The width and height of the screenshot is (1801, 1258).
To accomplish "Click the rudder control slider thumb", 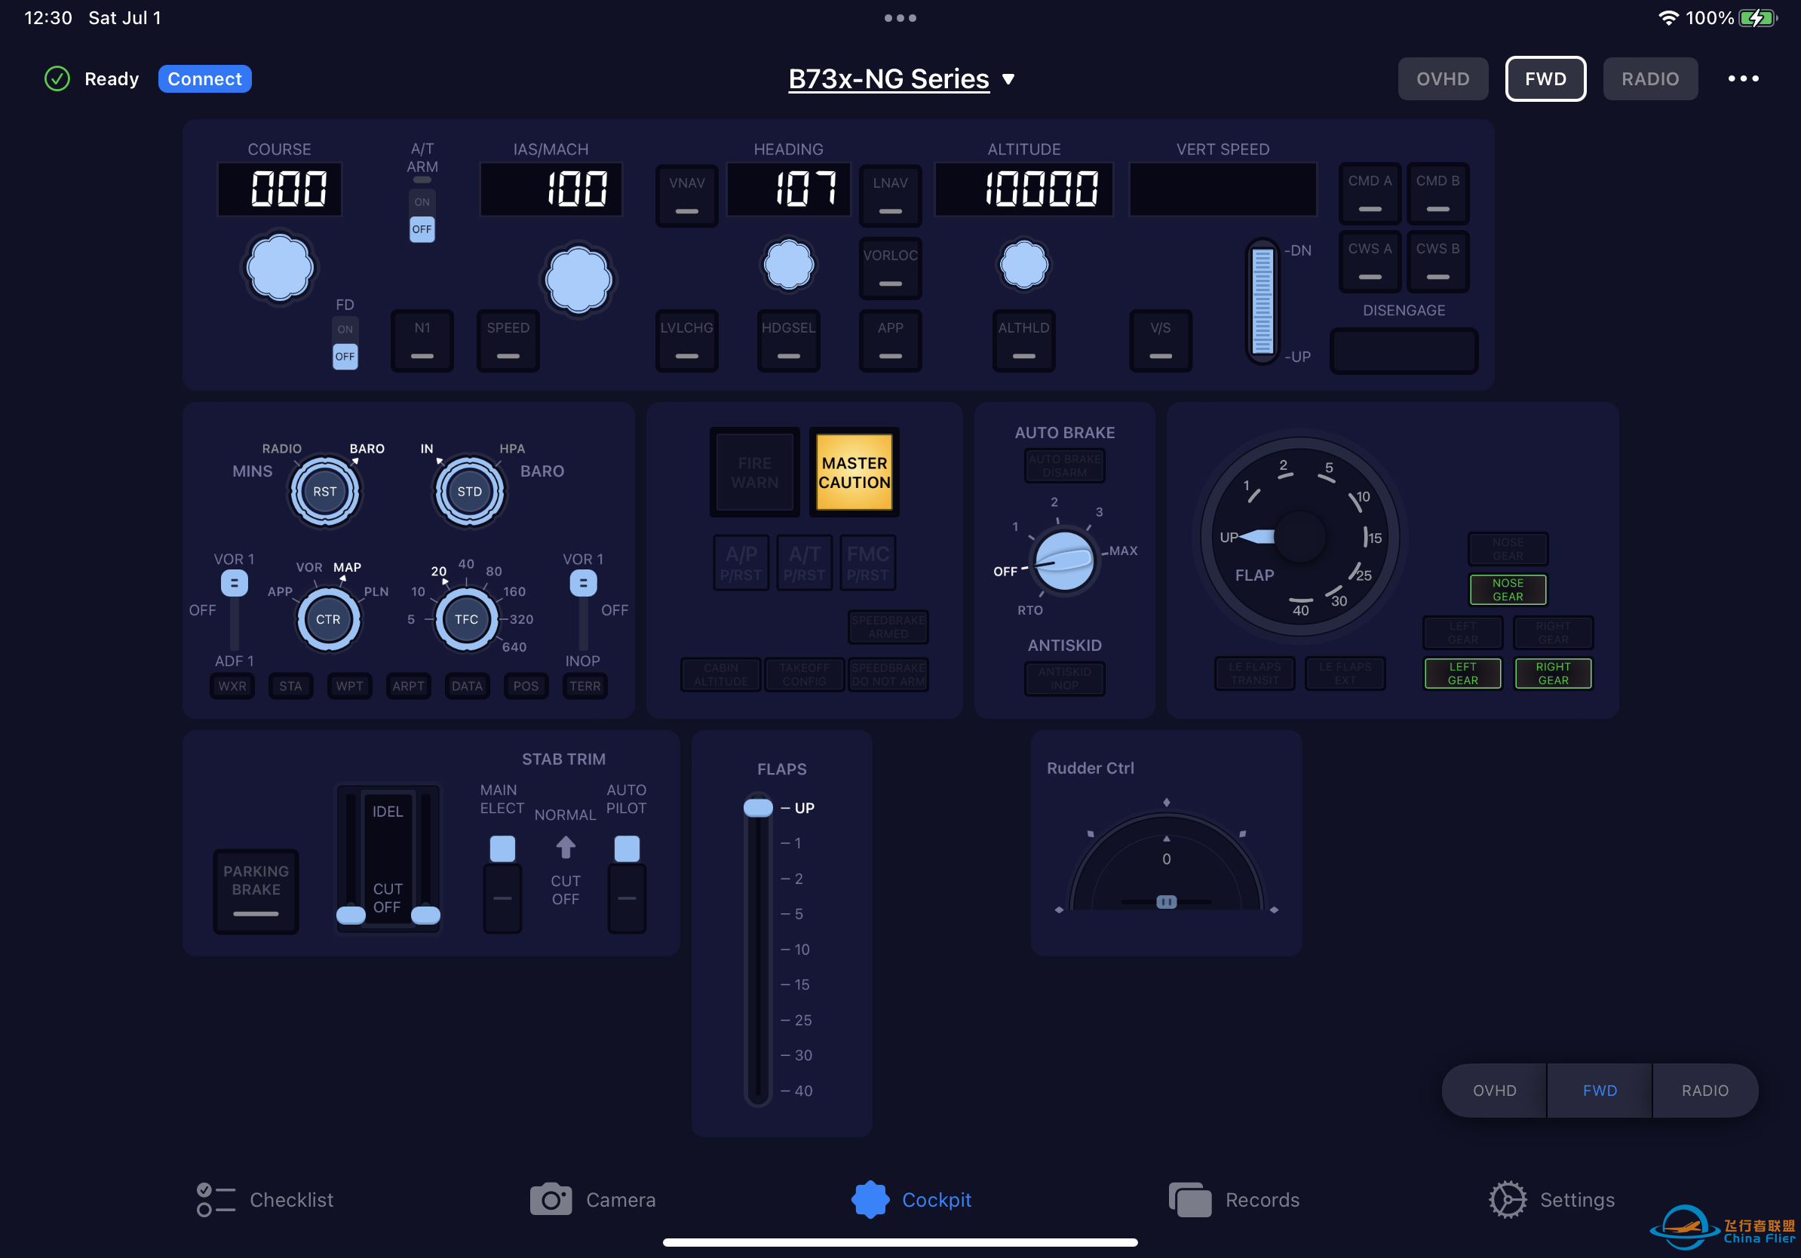I will [x=1166, y=902].
